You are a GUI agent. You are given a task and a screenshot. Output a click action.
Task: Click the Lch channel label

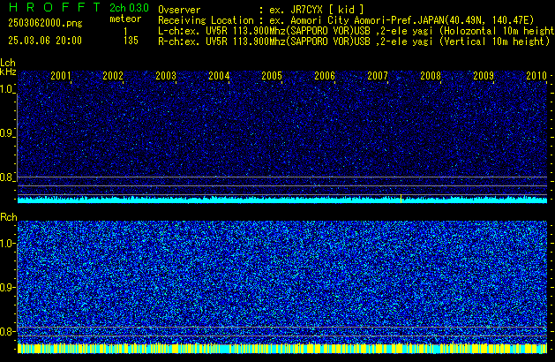click(8, 63)
